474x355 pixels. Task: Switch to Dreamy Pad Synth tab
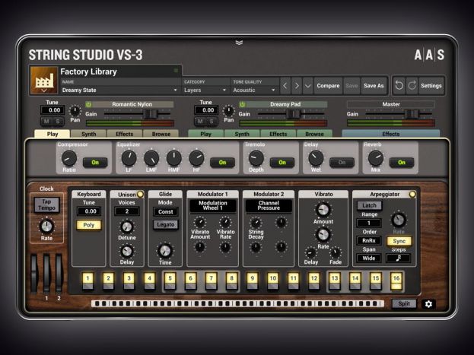click(242, 134)
